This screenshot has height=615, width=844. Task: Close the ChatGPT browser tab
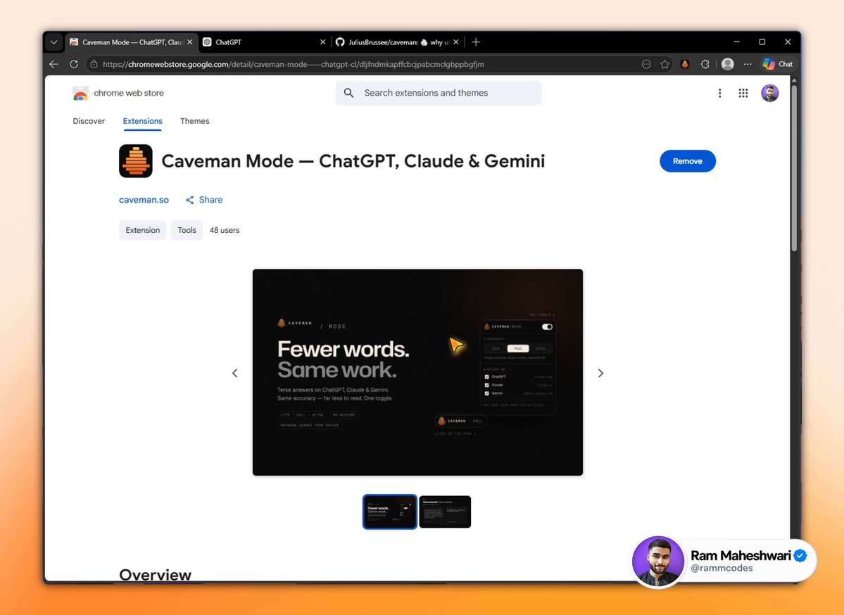pyautogui.click(x=322, y=42)
